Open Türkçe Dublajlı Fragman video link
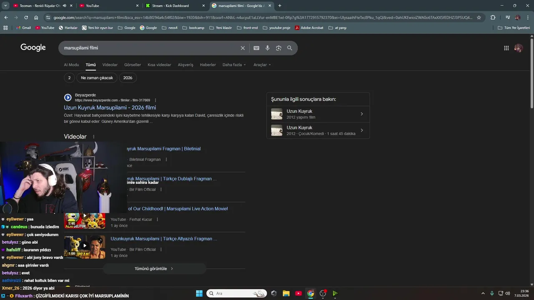This screenshot has height=300, width=534. (x=171, y=179)
